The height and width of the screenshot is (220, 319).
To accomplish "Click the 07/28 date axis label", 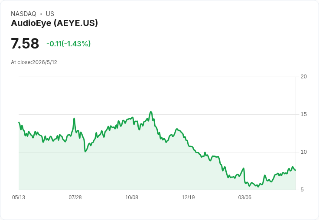I will point(75,197).
